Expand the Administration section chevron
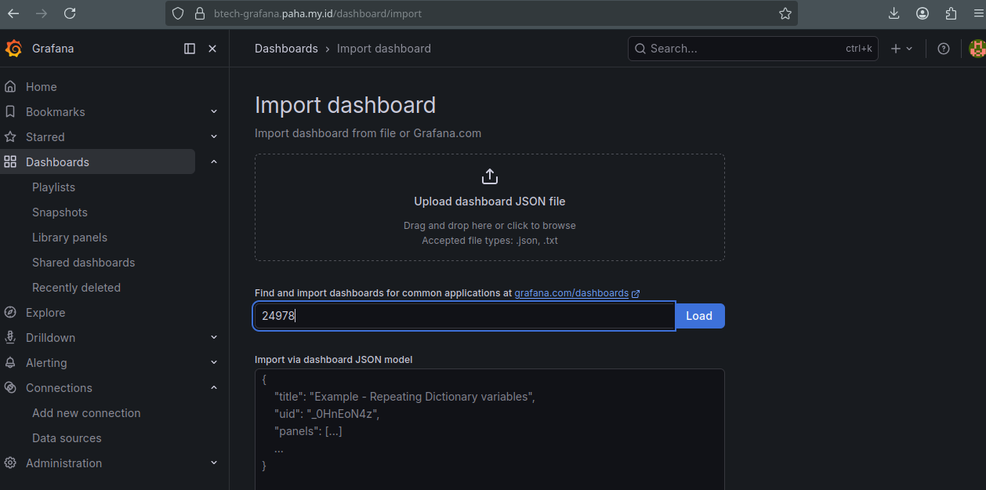Screen dimensions: 986x490 214,463
